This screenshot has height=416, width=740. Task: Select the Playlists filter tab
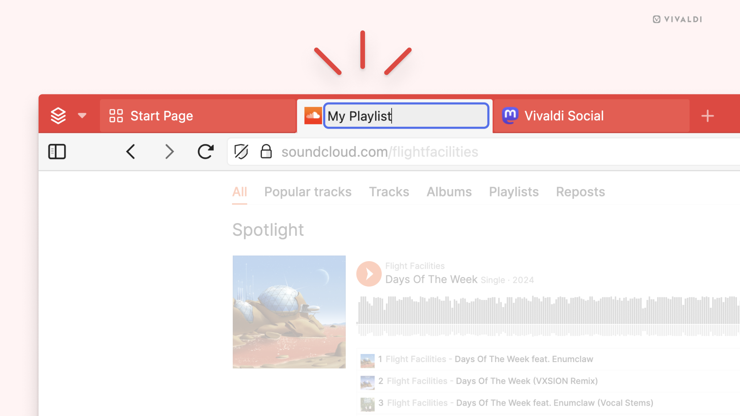click(x=513, y=191)
